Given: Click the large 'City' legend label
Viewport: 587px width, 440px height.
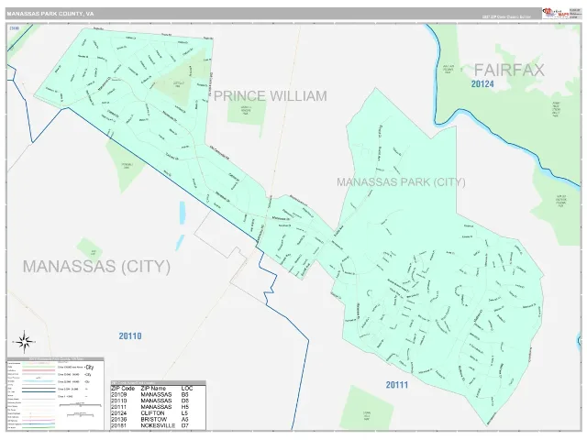Looking at the screenshot, I should pyautogui.click(x=90, y=367).
